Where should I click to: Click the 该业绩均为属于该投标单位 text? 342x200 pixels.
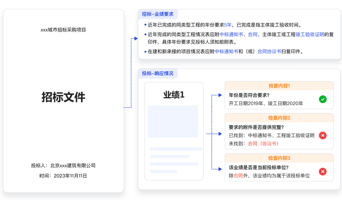click(x=282, y=176)
